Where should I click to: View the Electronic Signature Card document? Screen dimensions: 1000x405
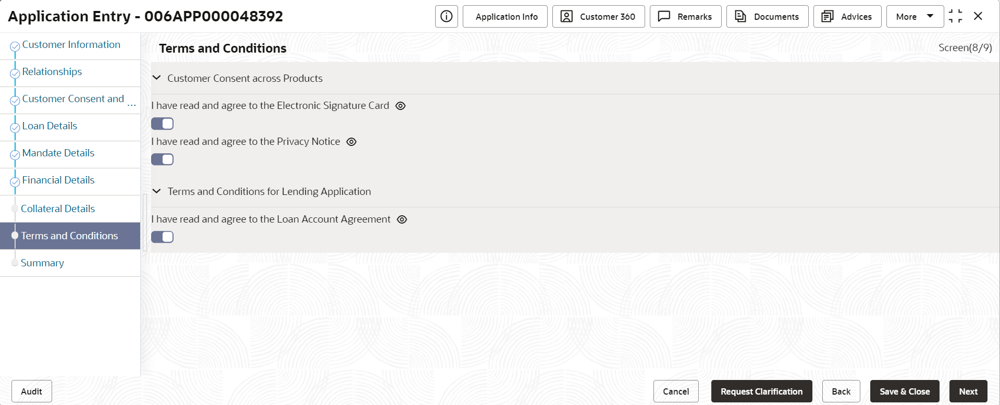pyautogui.click(x=400, y=106)
